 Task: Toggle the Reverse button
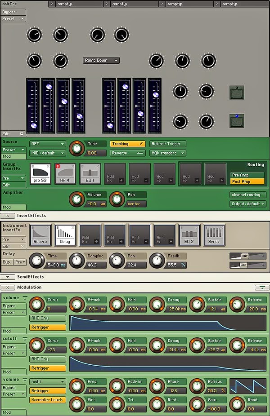tap(127, 153)
